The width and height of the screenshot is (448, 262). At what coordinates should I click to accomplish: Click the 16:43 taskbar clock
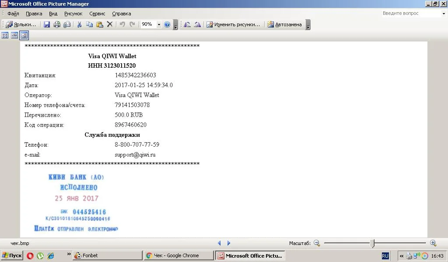coord(437,256)
